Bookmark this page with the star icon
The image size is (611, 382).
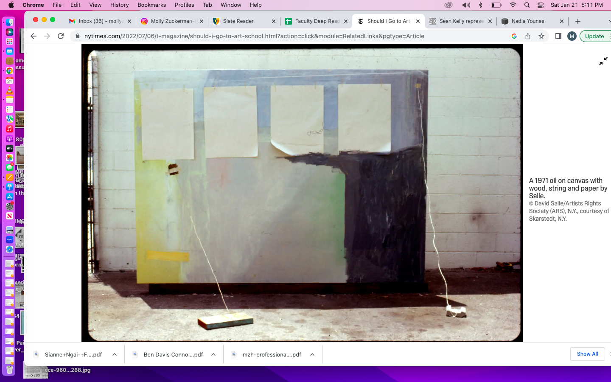point(541,36)
